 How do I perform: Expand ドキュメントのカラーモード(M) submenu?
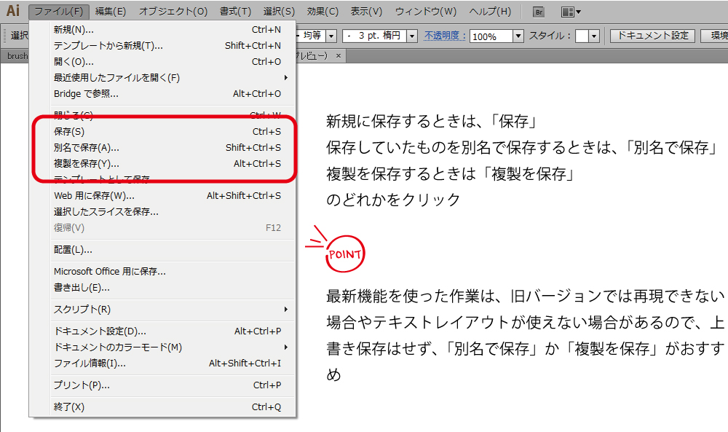click(118, 347)
